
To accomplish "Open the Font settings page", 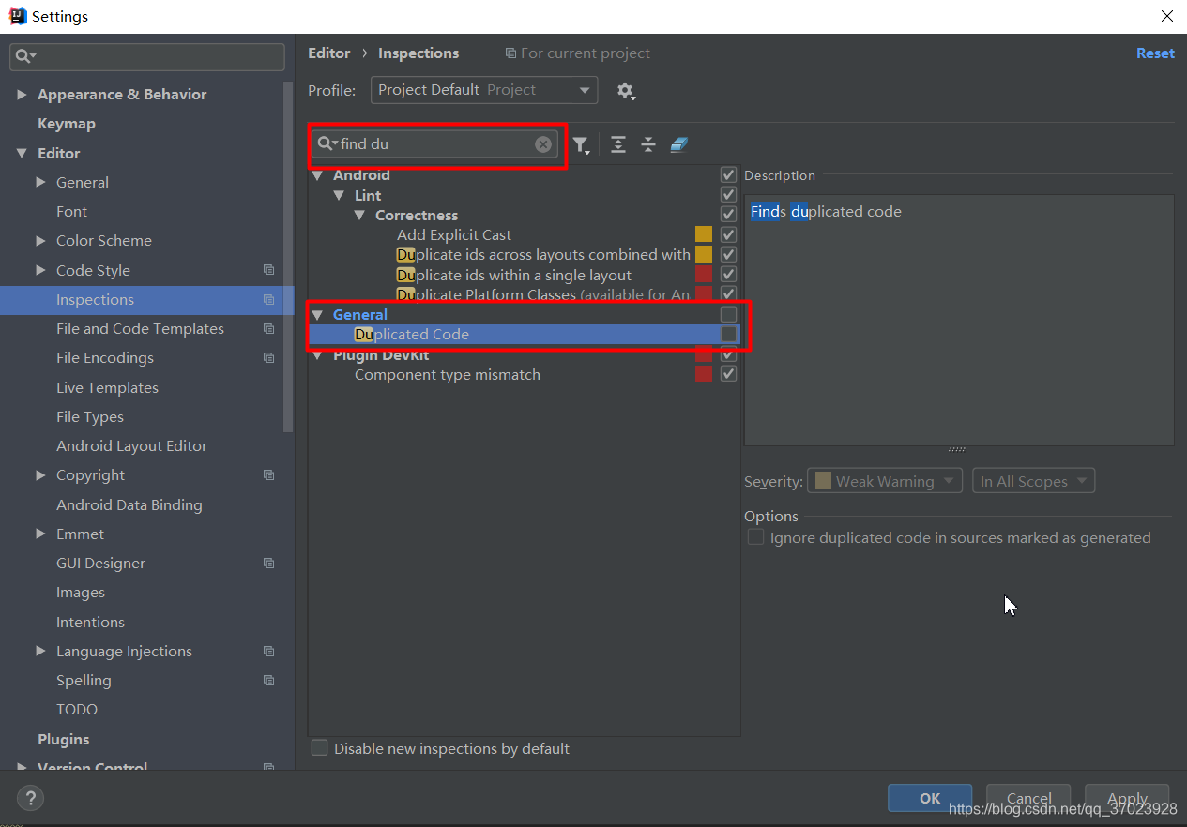I will [x=71, y=212].
